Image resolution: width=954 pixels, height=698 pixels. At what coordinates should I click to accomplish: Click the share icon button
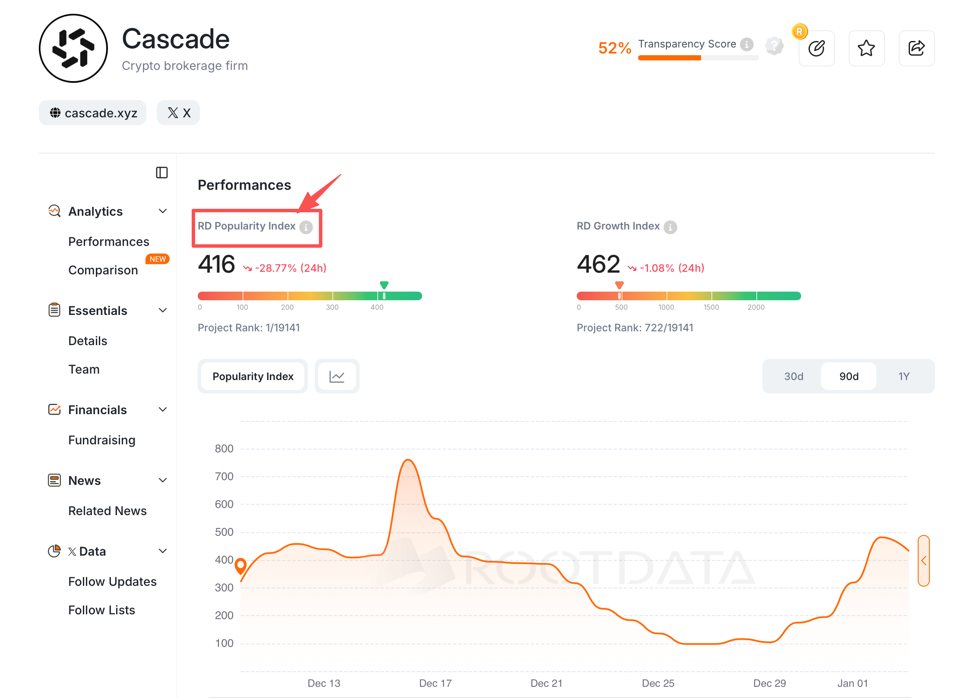tap(916, 48)
